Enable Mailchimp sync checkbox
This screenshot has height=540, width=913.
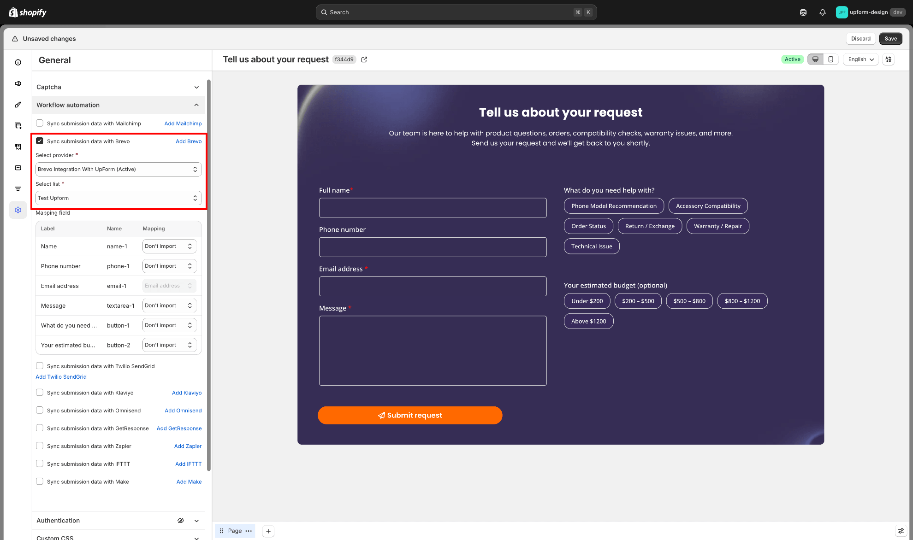click(x=40, y=123)
